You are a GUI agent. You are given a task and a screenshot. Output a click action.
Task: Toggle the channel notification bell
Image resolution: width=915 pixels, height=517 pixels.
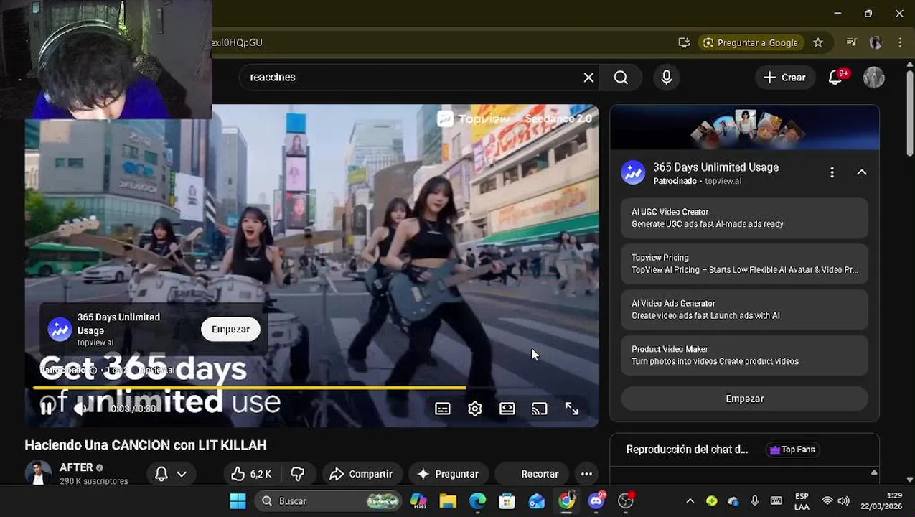161,474
